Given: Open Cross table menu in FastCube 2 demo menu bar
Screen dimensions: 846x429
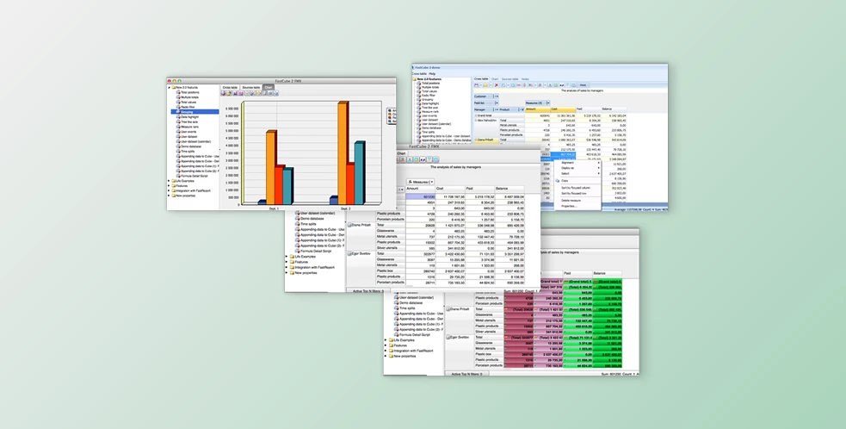Looking at the screenshot, I should tap(419, 73).
